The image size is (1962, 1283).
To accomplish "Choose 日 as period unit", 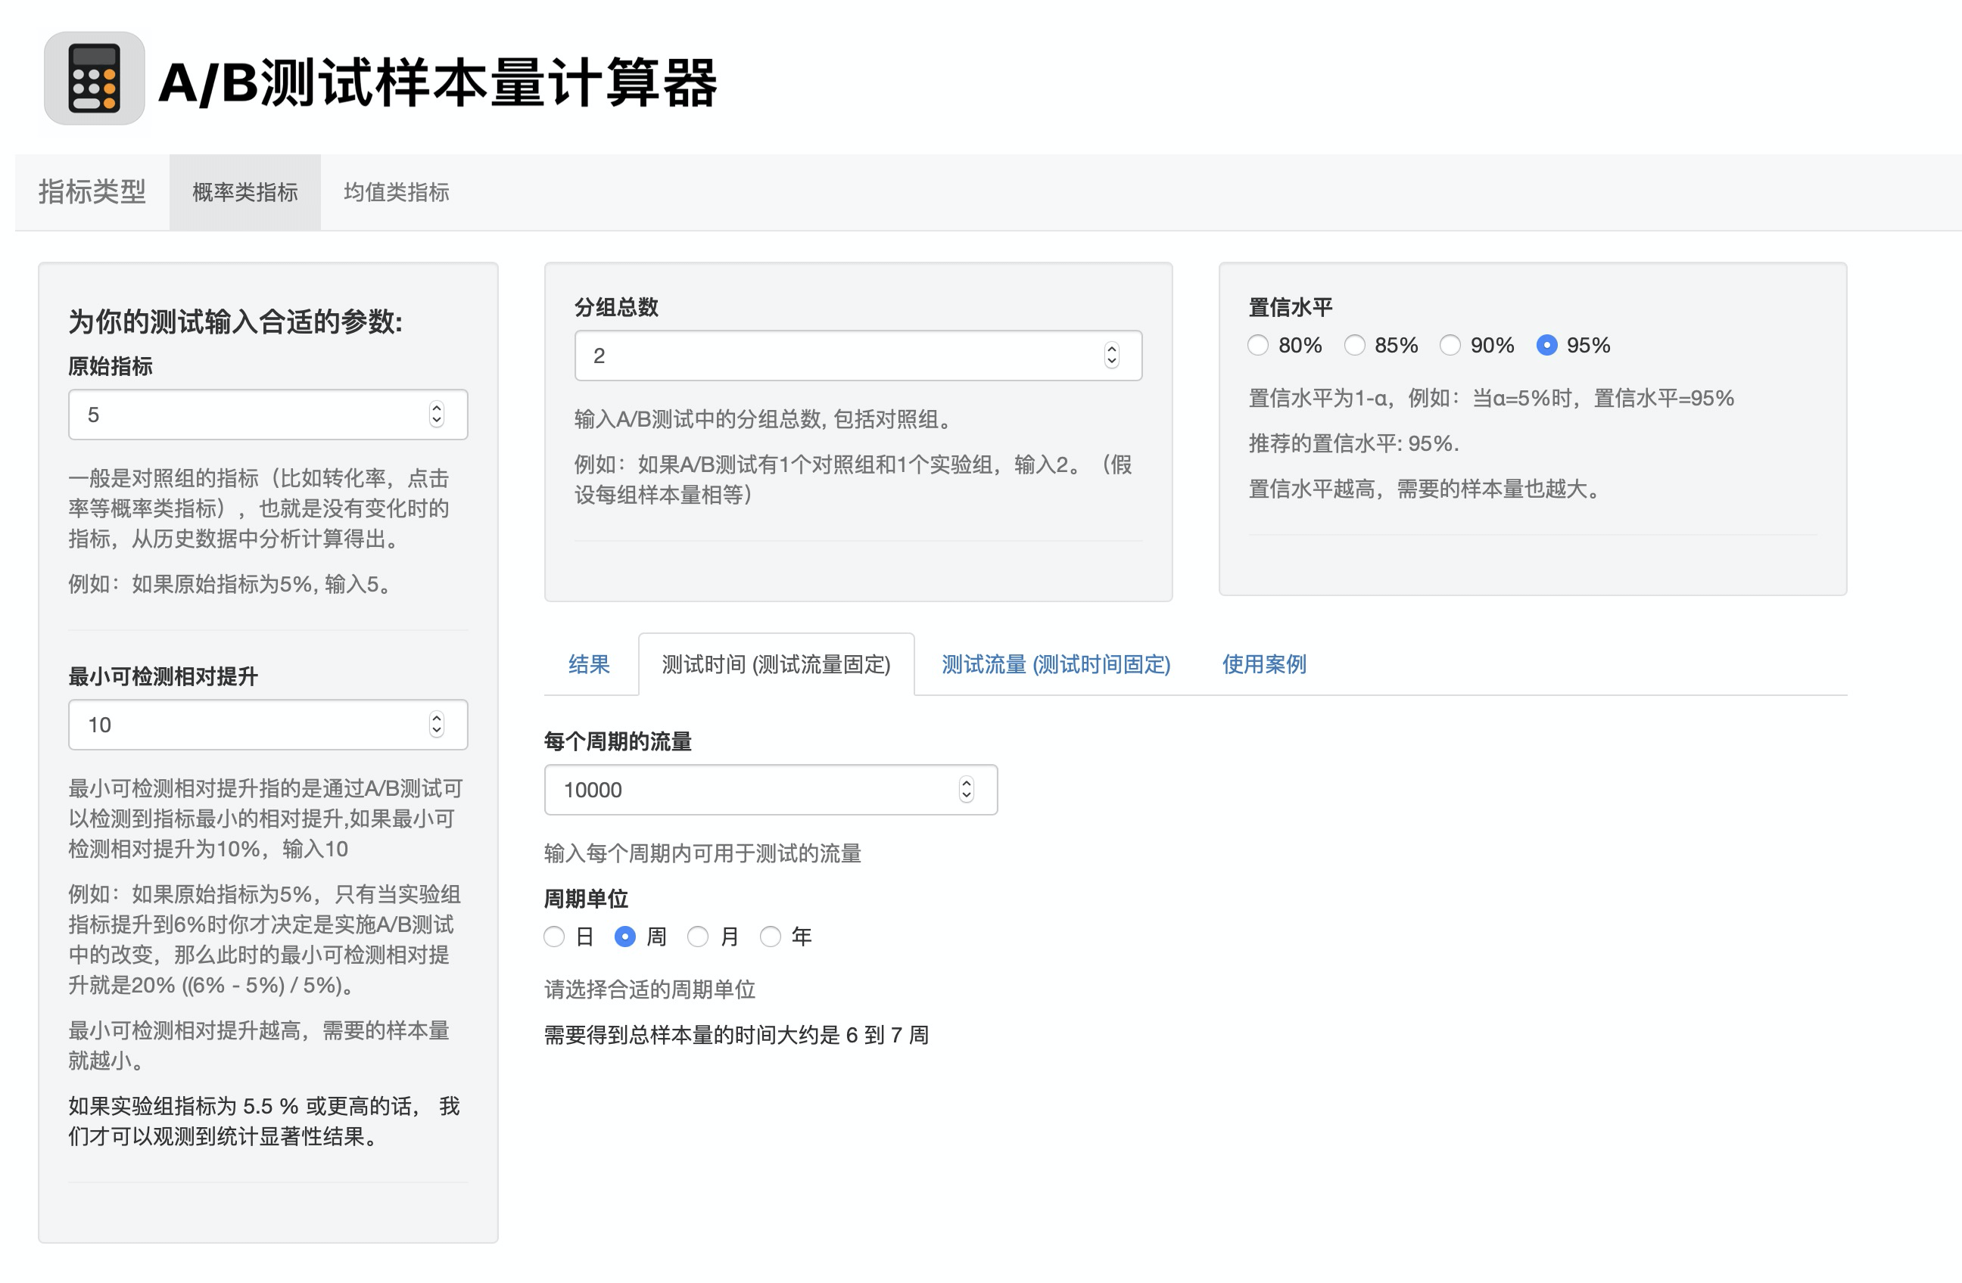I will tap(554, 937).
